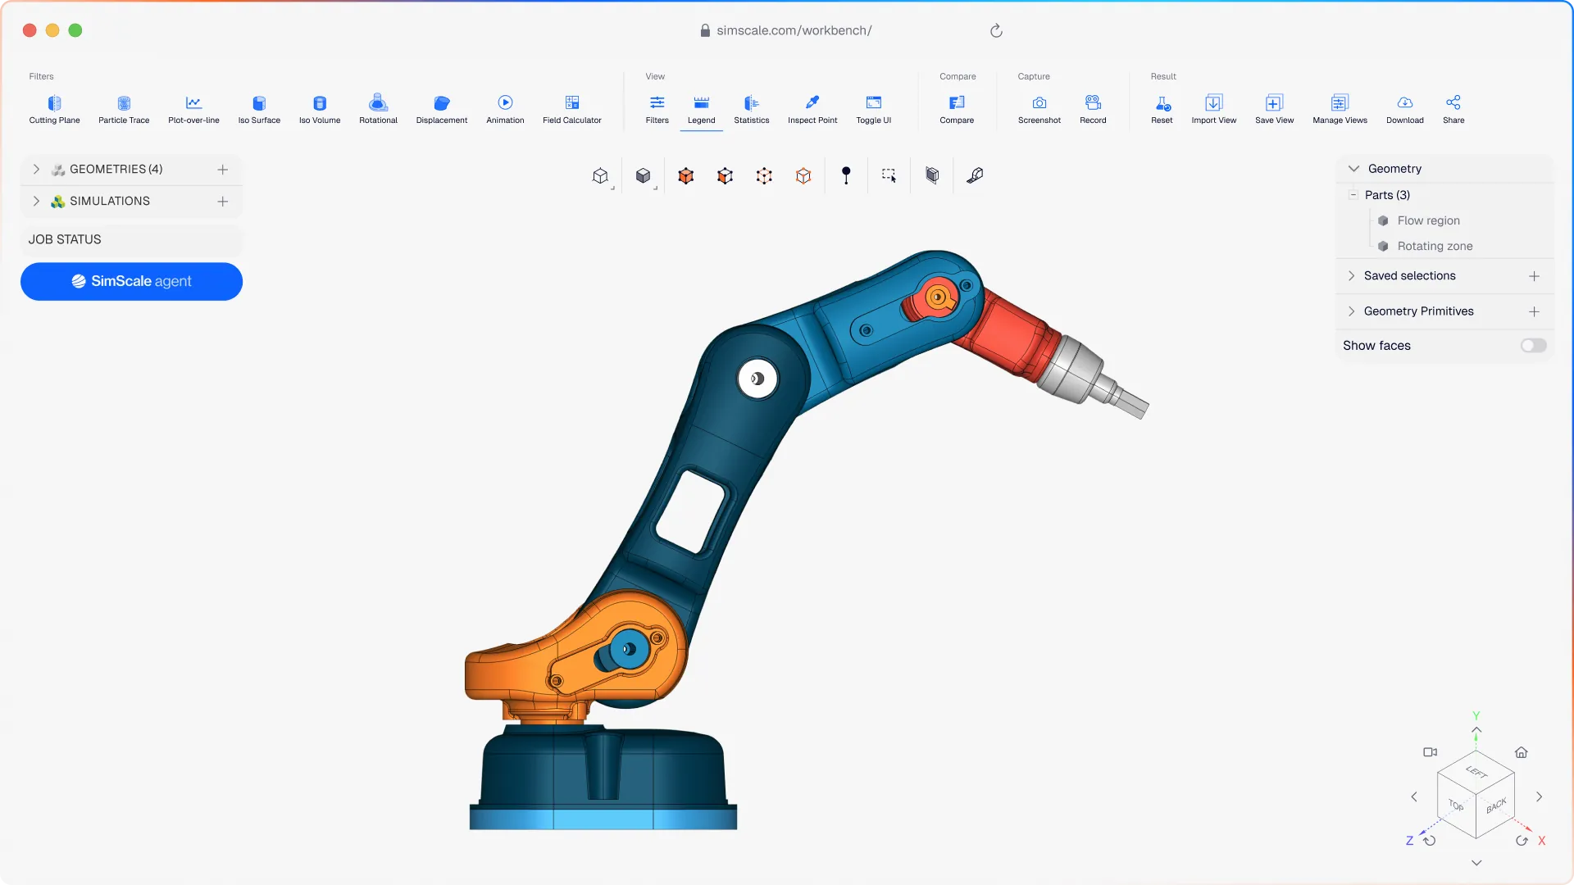This screenshot has height=885, width=1574.
Task: Reset the result view
Action: coord(1162,109)
